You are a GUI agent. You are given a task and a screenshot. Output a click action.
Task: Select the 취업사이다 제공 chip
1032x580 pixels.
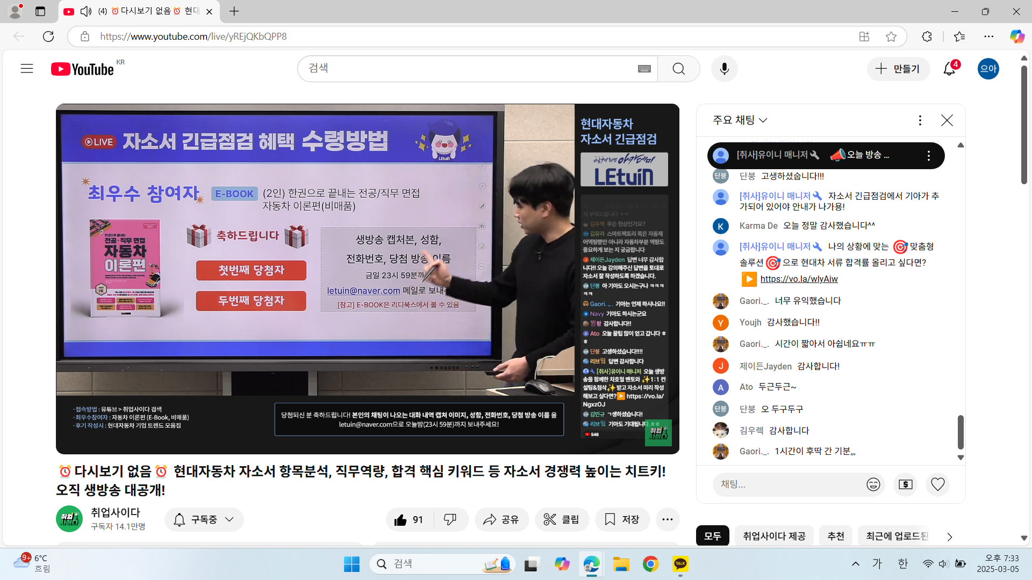[774, 536]
